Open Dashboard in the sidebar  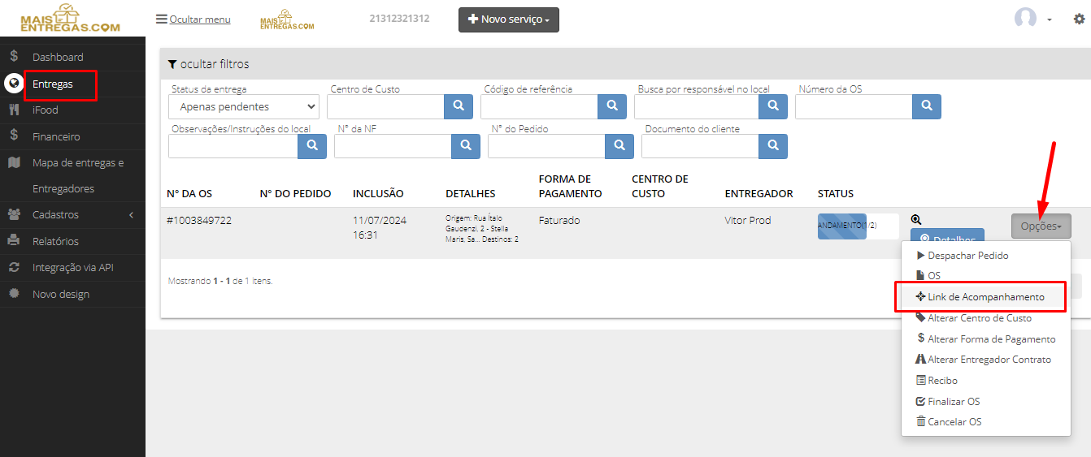point(58,57)
